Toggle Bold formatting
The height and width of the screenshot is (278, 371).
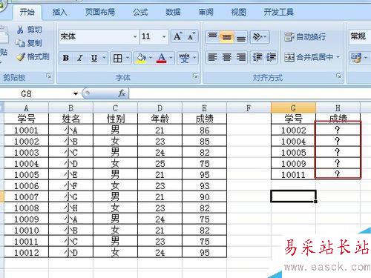point(66,58)
